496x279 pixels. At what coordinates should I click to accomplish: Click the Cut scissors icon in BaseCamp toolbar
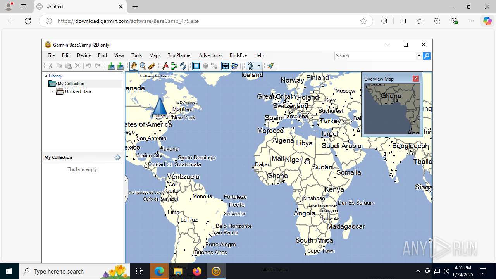tap(50, 66)
